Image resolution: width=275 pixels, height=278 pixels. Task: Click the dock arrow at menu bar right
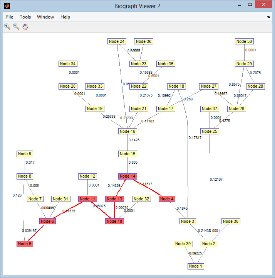click(268, 17)
